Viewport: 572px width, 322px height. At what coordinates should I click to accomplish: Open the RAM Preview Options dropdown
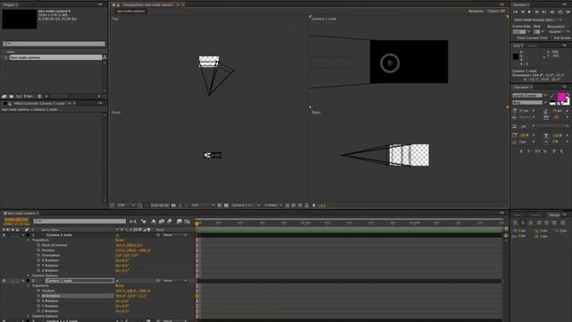pos(538,20)
